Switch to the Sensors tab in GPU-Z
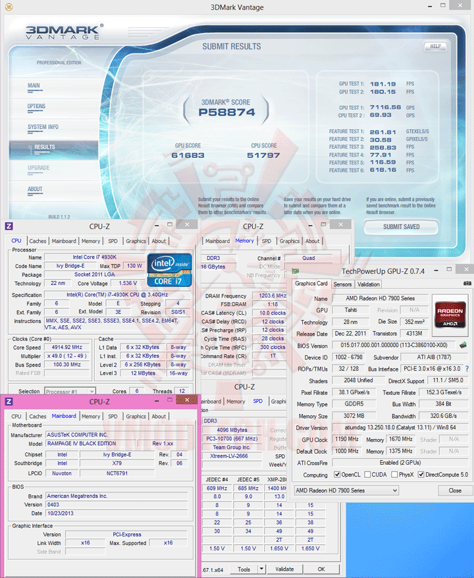 342,284
